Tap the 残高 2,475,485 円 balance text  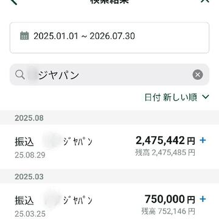tap(165, 153)
